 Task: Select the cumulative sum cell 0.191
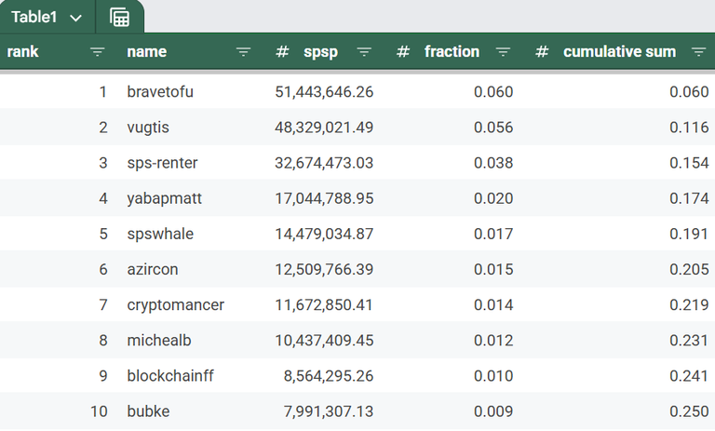[689, 234]
